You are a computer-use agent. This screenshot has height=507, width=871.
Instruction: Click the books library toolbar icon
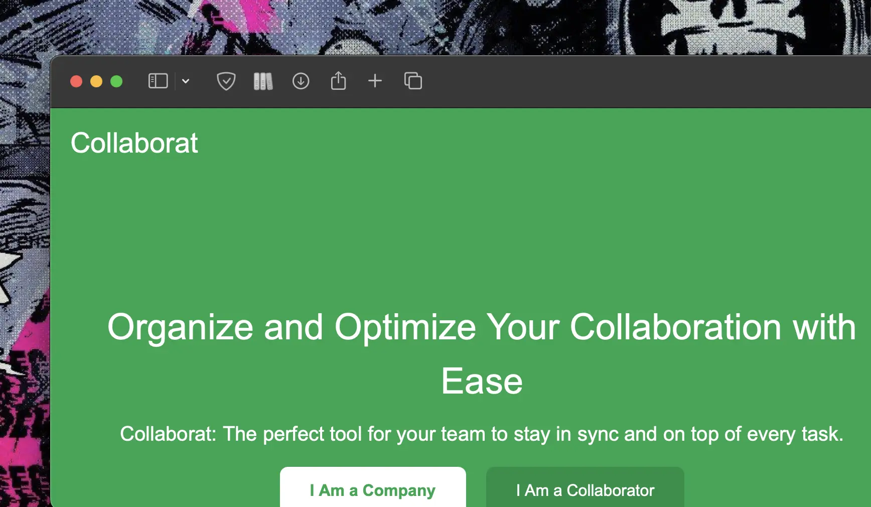[x=263, y=81]
